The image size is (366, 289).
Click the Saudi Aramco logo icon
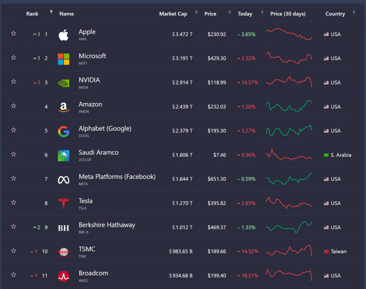63,155
